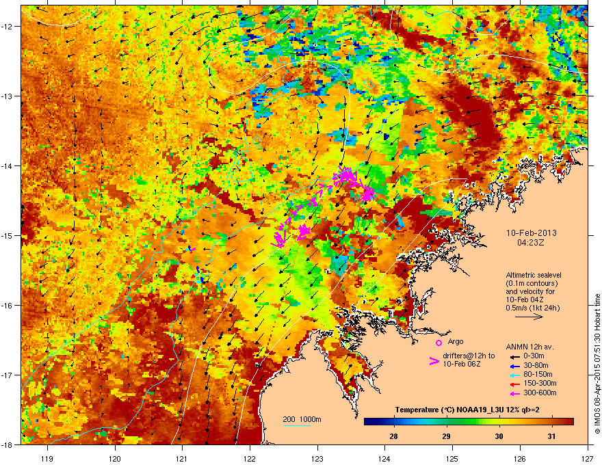Click the '126' longitude axis label
602x465 pixels.
520,459
